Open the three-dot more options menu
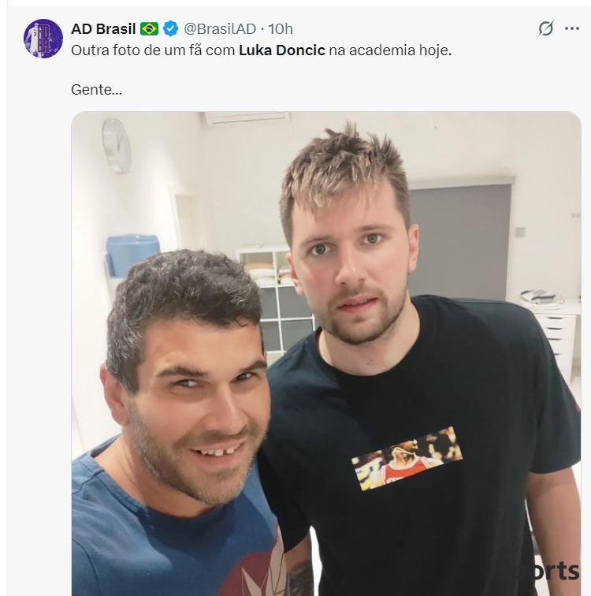The image size is (591, 596). click(571, 28)
